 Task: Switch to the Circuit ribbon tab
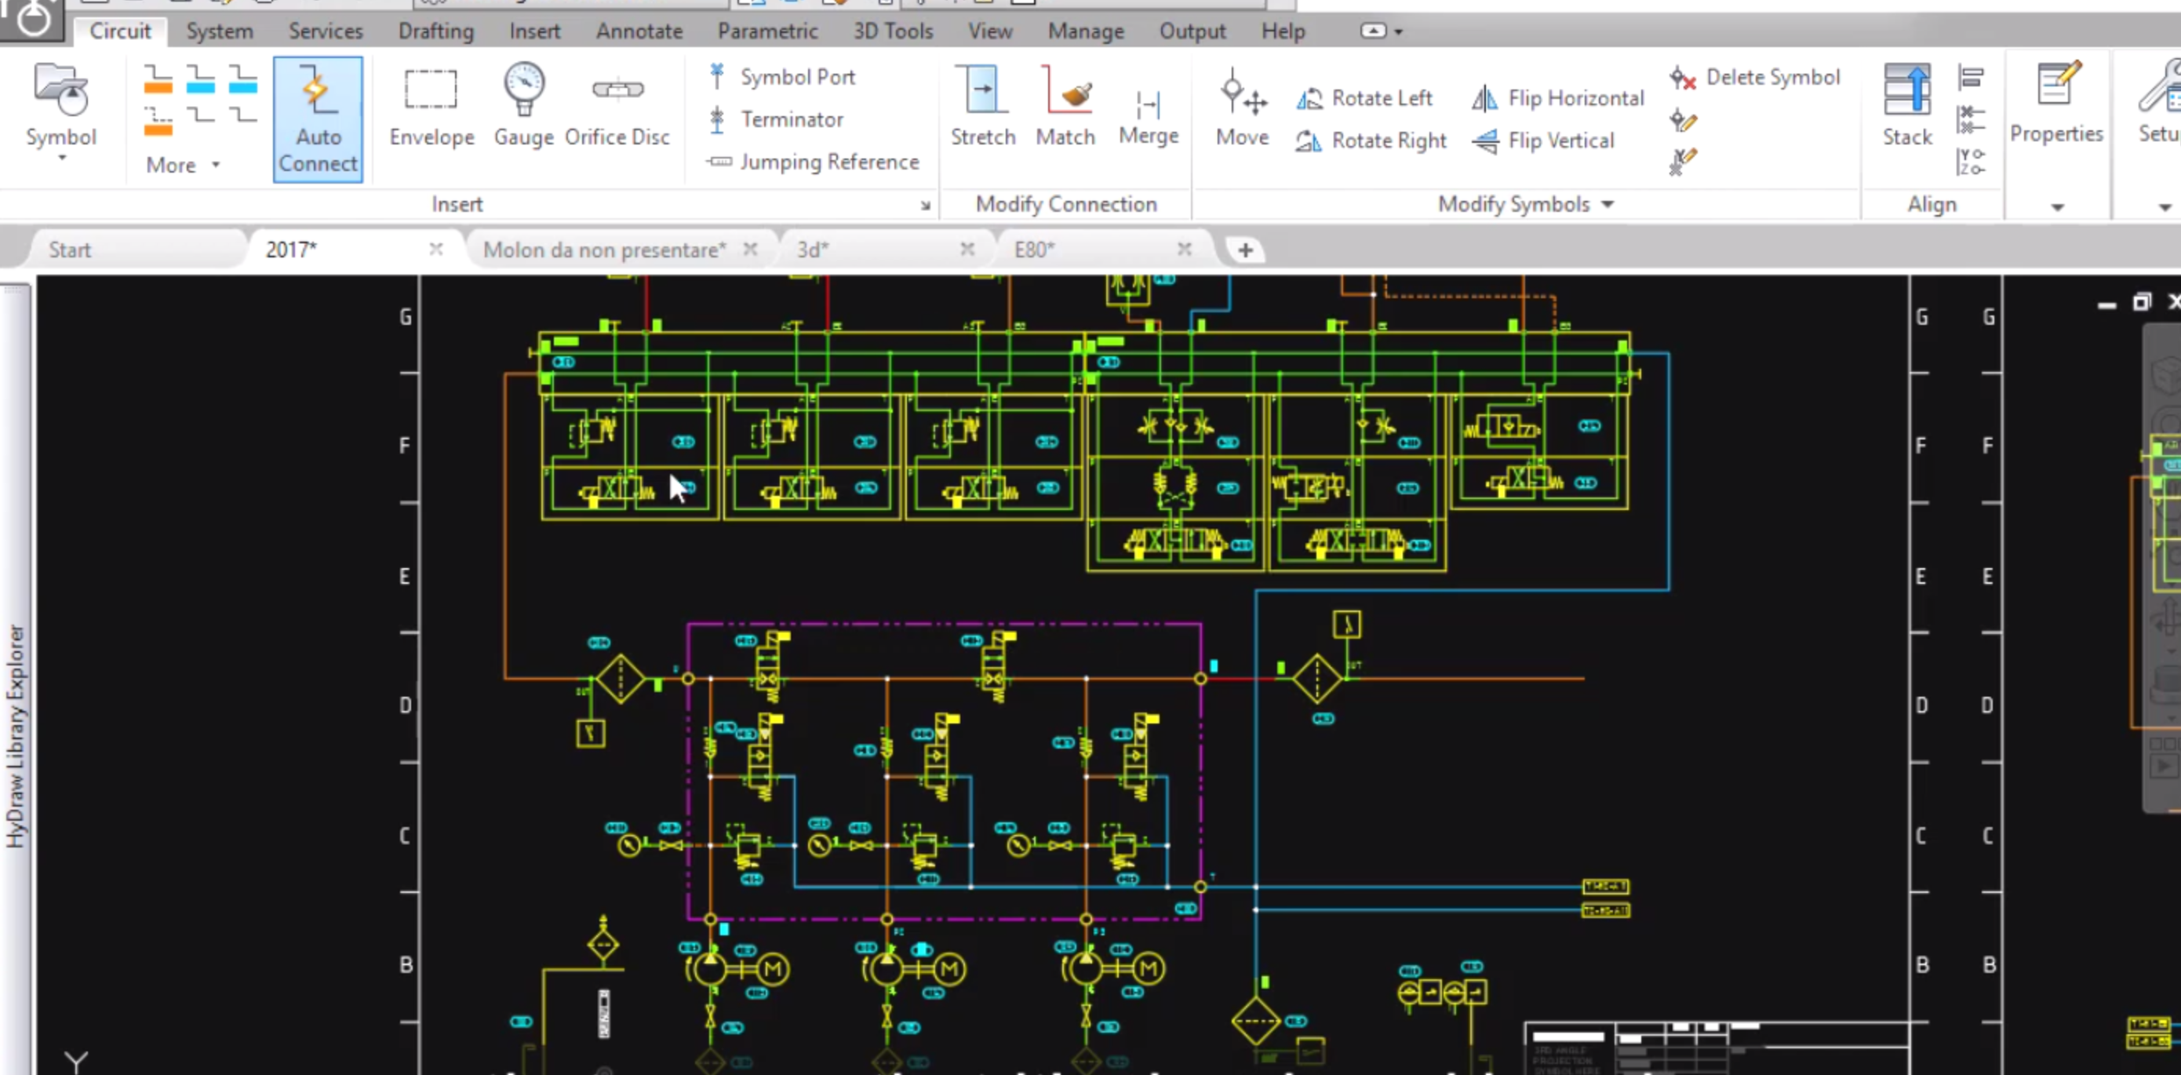click(120, 31)
